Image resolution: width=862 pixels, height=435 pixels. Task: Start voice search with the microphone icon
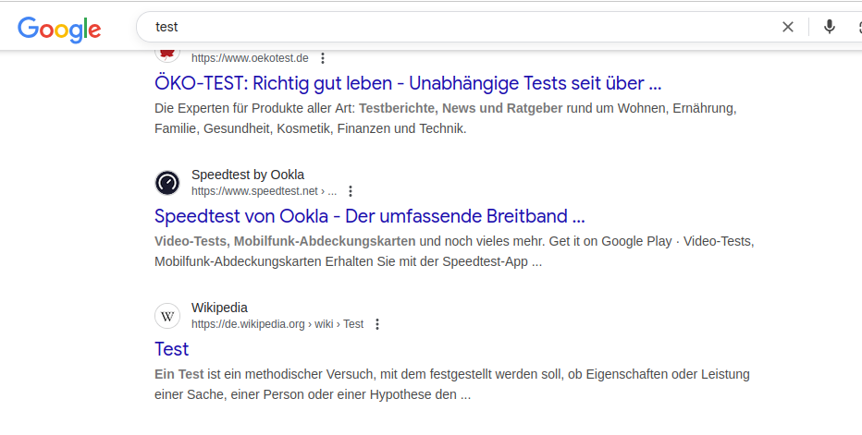tap(830, 27)
